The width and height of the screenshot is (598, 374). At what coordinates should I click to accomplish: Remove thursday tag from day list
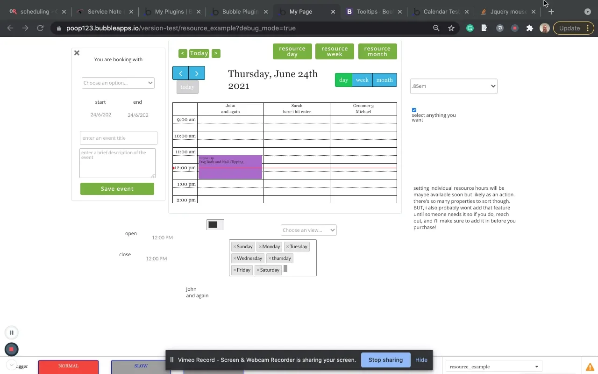click(x=270, y=258)
